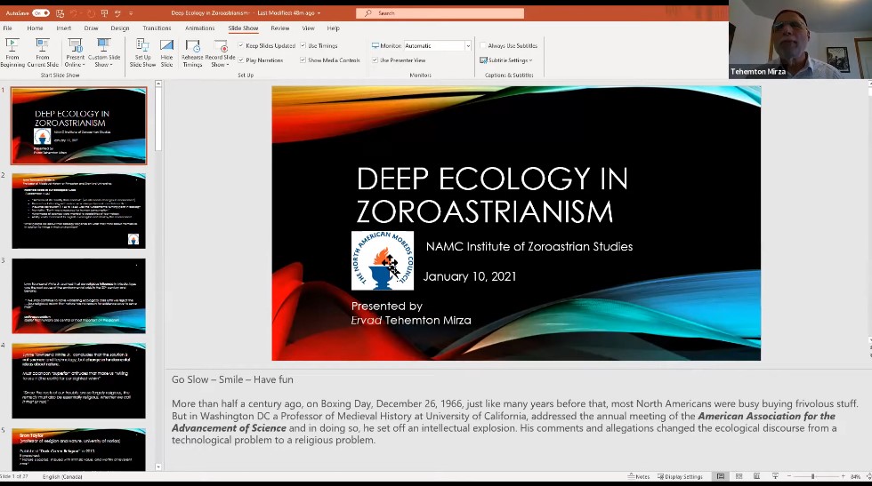This screenshot has height=486, width=872.
Task: Click 'January 10, 2021' on the slide
Action: pos(470,276)
